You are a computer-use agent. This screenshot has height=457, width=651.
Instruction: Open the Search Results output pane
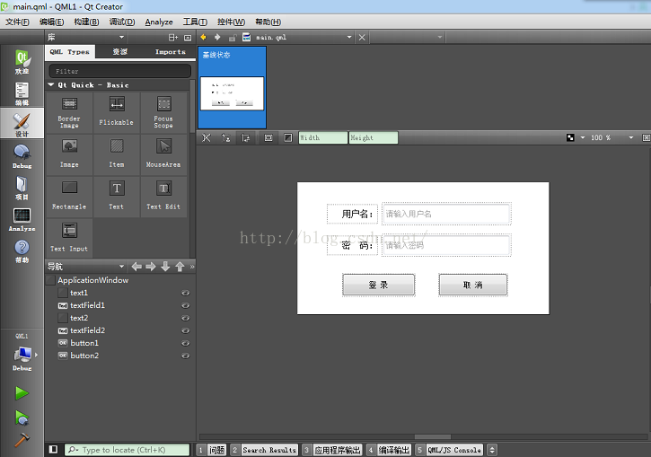265,450
